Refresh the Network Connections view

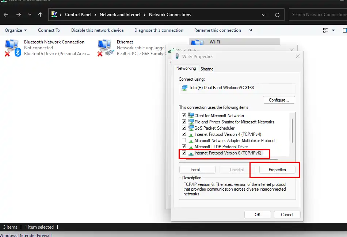(x=277, y=15)
